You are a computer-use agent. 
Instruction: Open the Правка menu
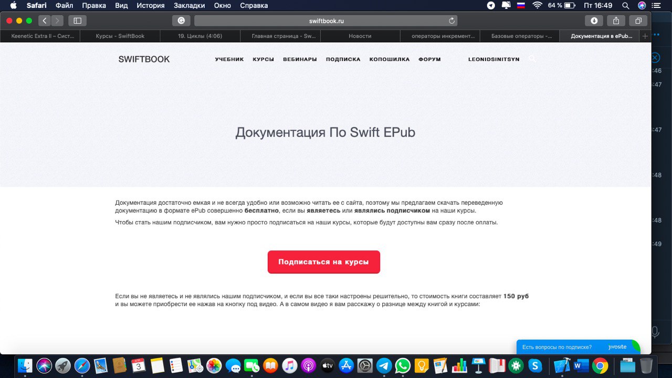(x=94, y=5)
